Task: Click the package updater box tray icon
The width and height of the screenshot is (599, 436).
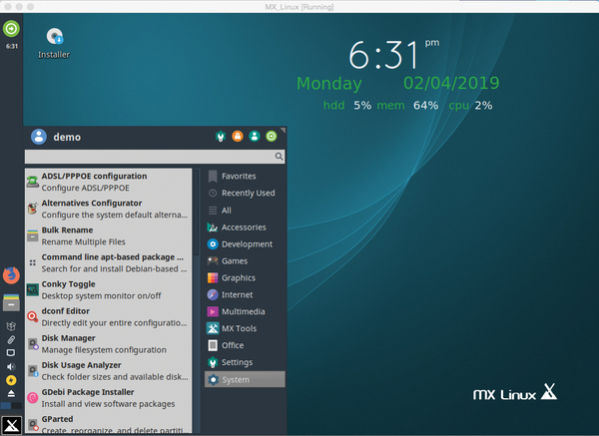Action: [x=11, y=326]
